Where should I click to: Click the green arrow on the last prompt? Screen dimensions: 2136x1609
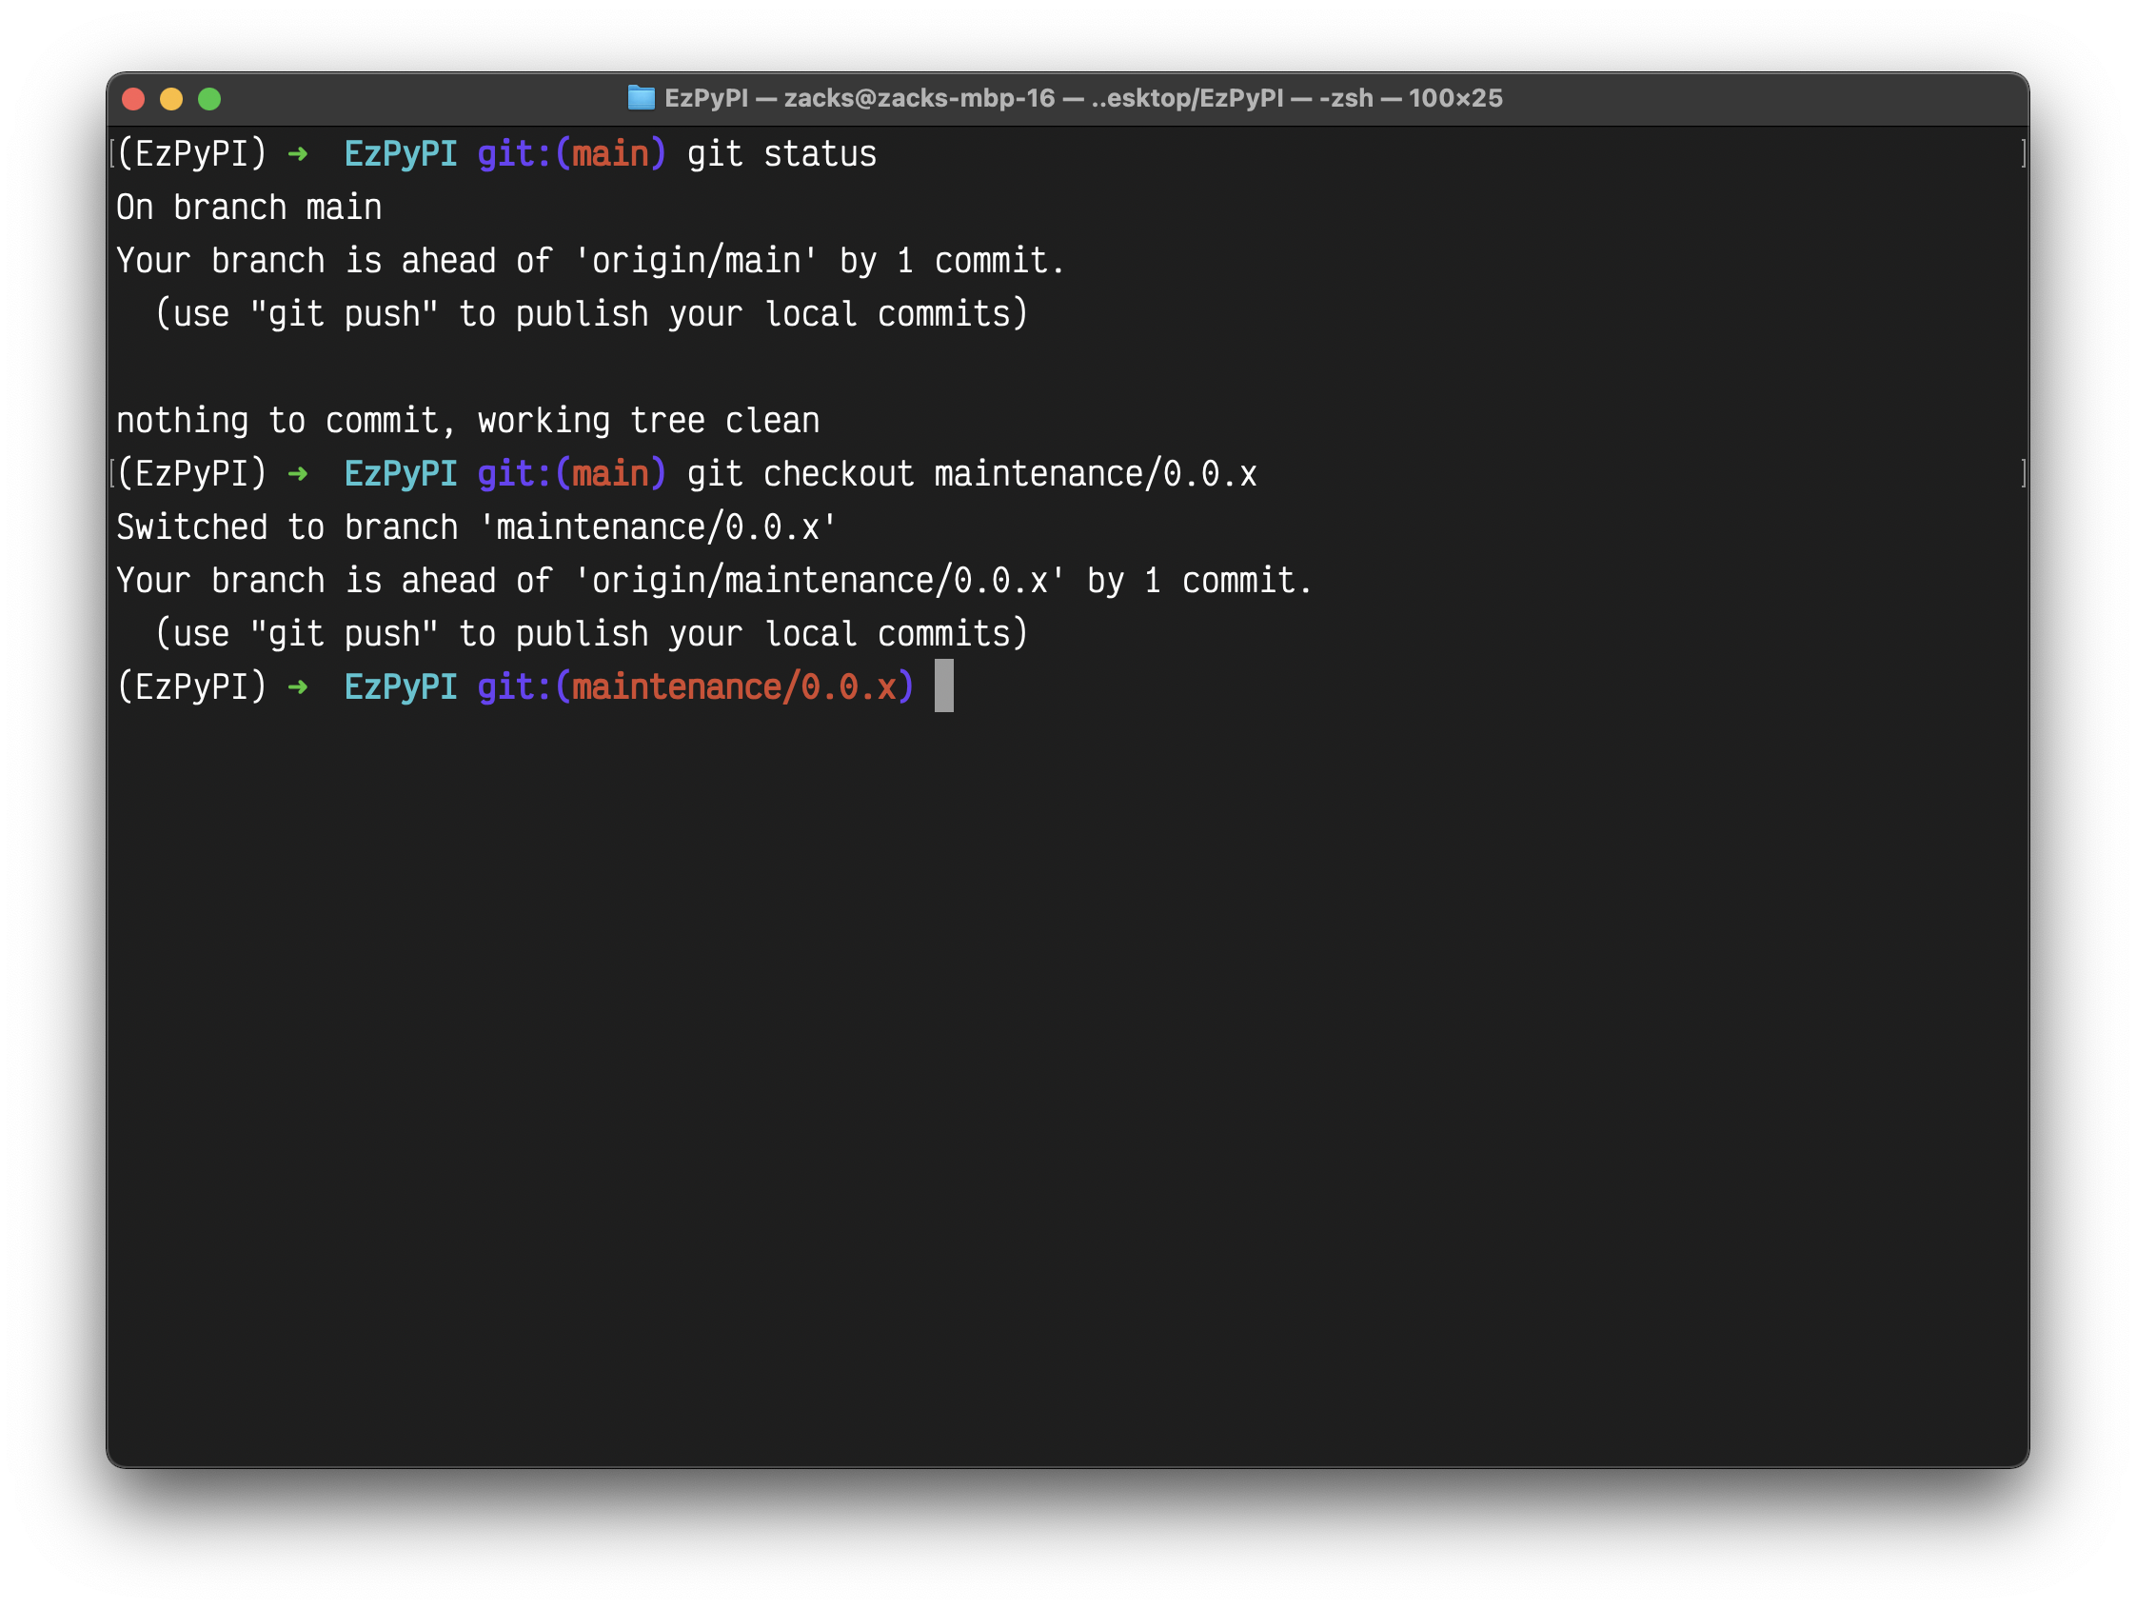[297, 687]
